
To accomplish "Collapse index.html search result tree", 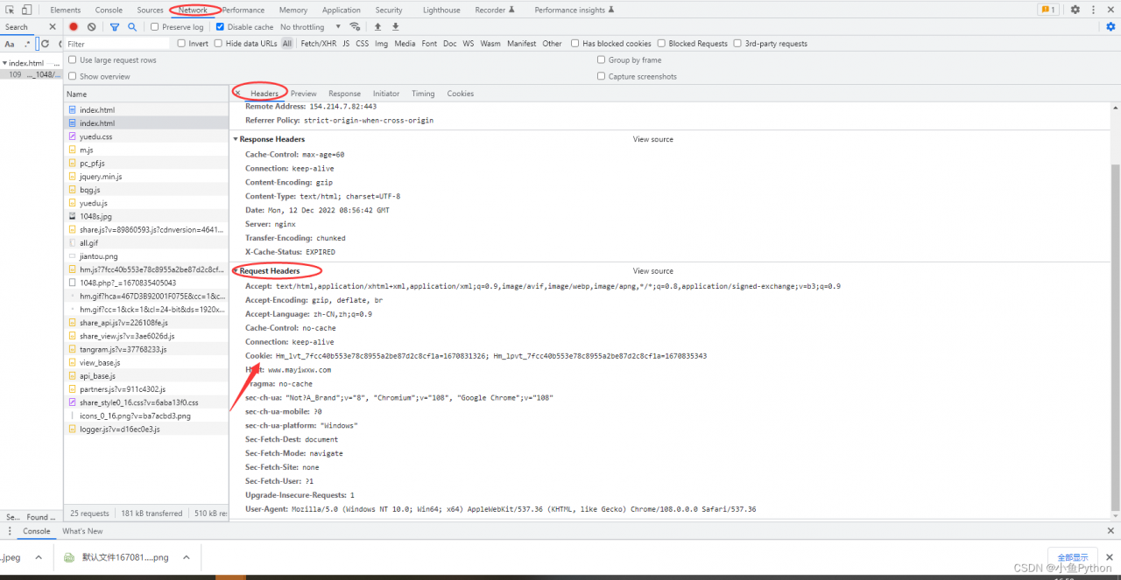I will 4,64.
